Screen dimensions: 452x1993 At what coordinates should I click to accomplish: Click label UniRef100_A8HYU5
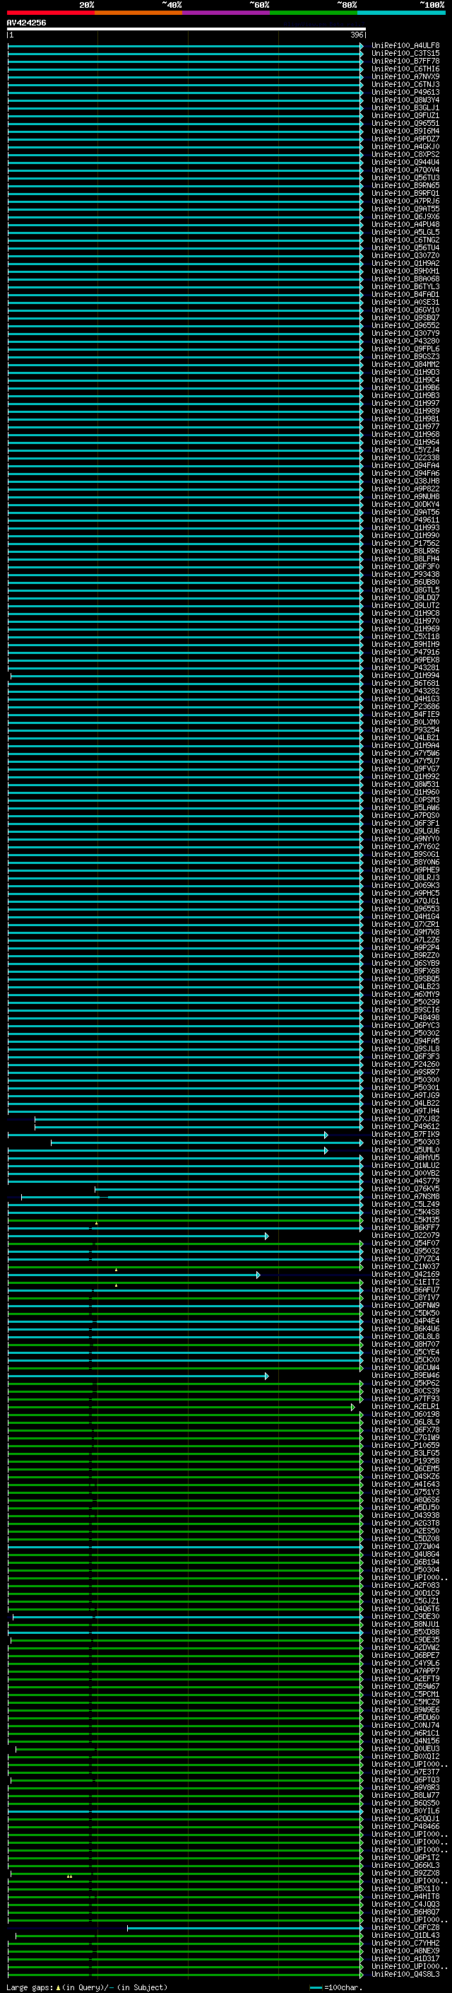click(x=405, y=1157)
